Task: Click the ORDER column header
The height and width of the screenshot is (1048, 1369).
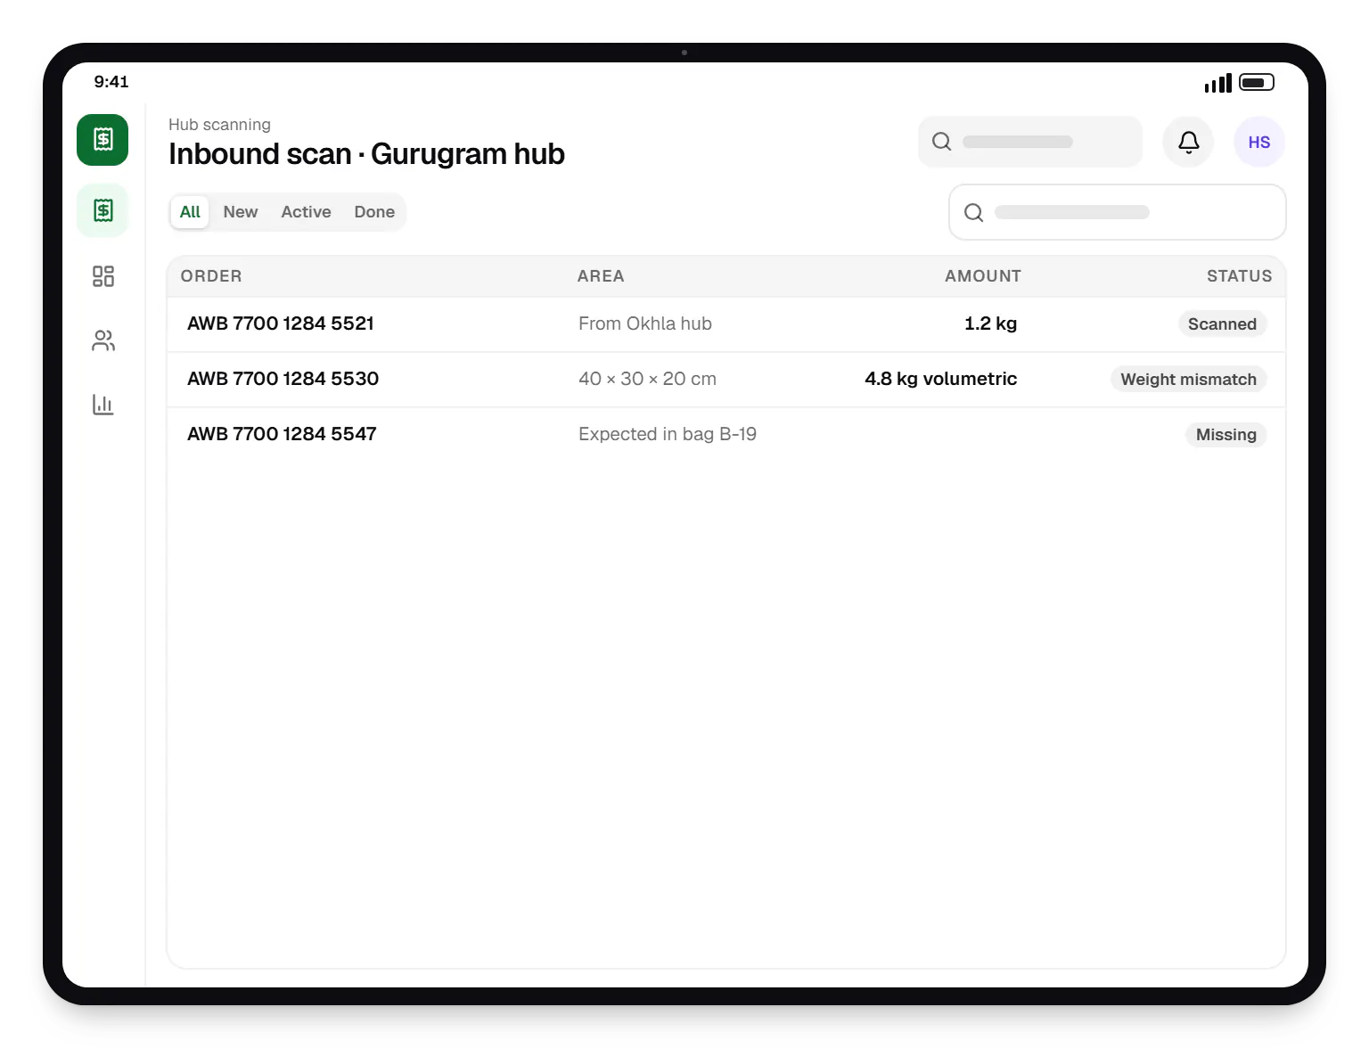Action: click(211, 276)
